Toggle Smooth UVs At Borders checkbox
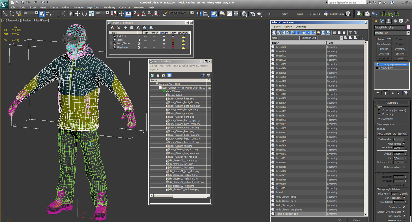This screenshot has width=412, height=222. [x=404, y=211]
